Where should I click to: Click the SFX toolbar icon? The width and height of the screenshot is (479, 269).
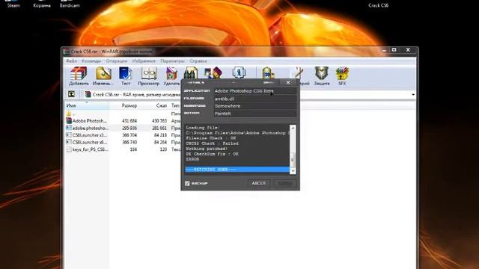tap(342, 76)
